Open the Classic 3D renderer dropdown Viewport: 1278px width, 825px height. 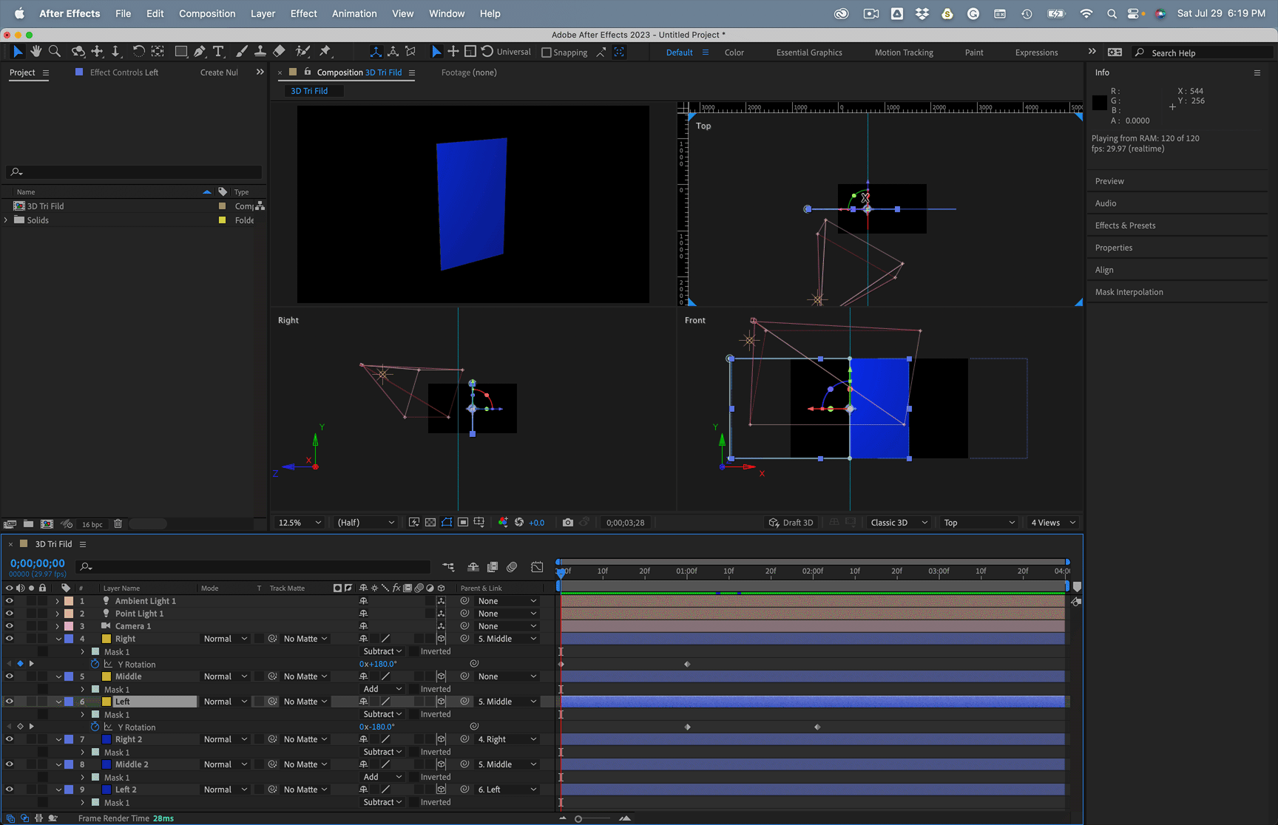[899, 523]
